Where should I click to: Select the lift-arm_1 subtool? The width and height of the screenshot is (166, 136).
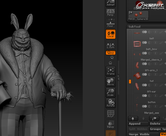[x=150, y=67]
